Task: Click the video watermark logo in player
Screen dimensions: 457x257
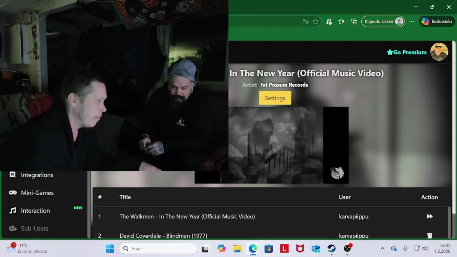Action: coord(337,173)
